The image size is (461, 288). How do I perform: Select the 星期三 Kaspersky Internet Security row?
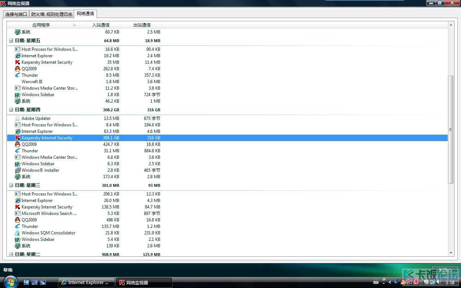(x=228, y=207)
